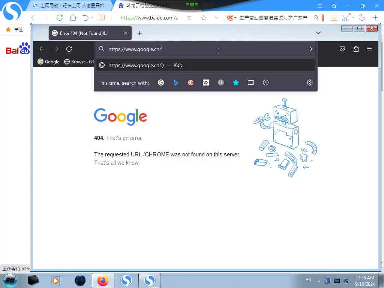Reload the Firefox page
Image resolution: width=384 pixels, height=288 pixels.
click(x=69, y=49)
